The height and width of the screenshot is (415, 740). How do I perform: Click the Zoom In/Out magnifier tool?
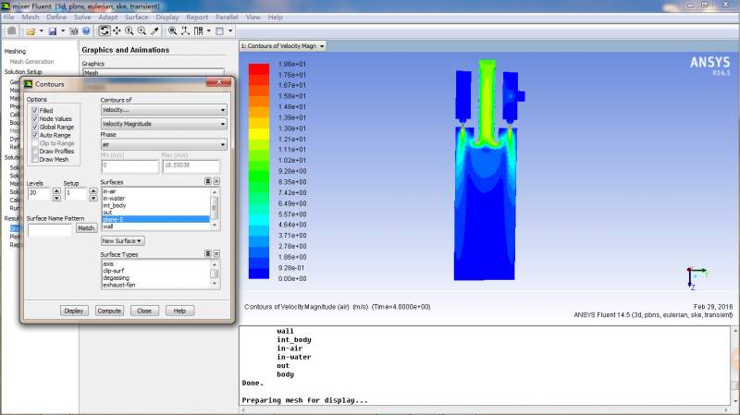point(129,31)
